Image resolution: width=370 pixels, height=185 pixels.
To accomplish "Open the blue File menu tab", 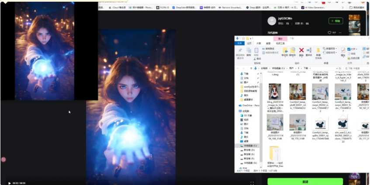I will point(239,44).
